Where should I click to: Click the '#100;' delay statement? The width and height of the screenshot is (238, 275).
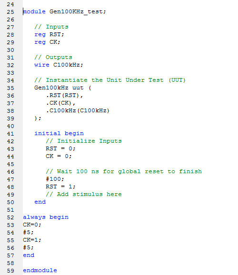(x=55, y=179)
